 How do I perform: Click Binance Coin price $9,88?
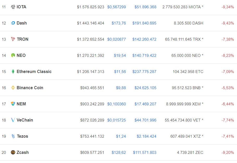(121, 88)
